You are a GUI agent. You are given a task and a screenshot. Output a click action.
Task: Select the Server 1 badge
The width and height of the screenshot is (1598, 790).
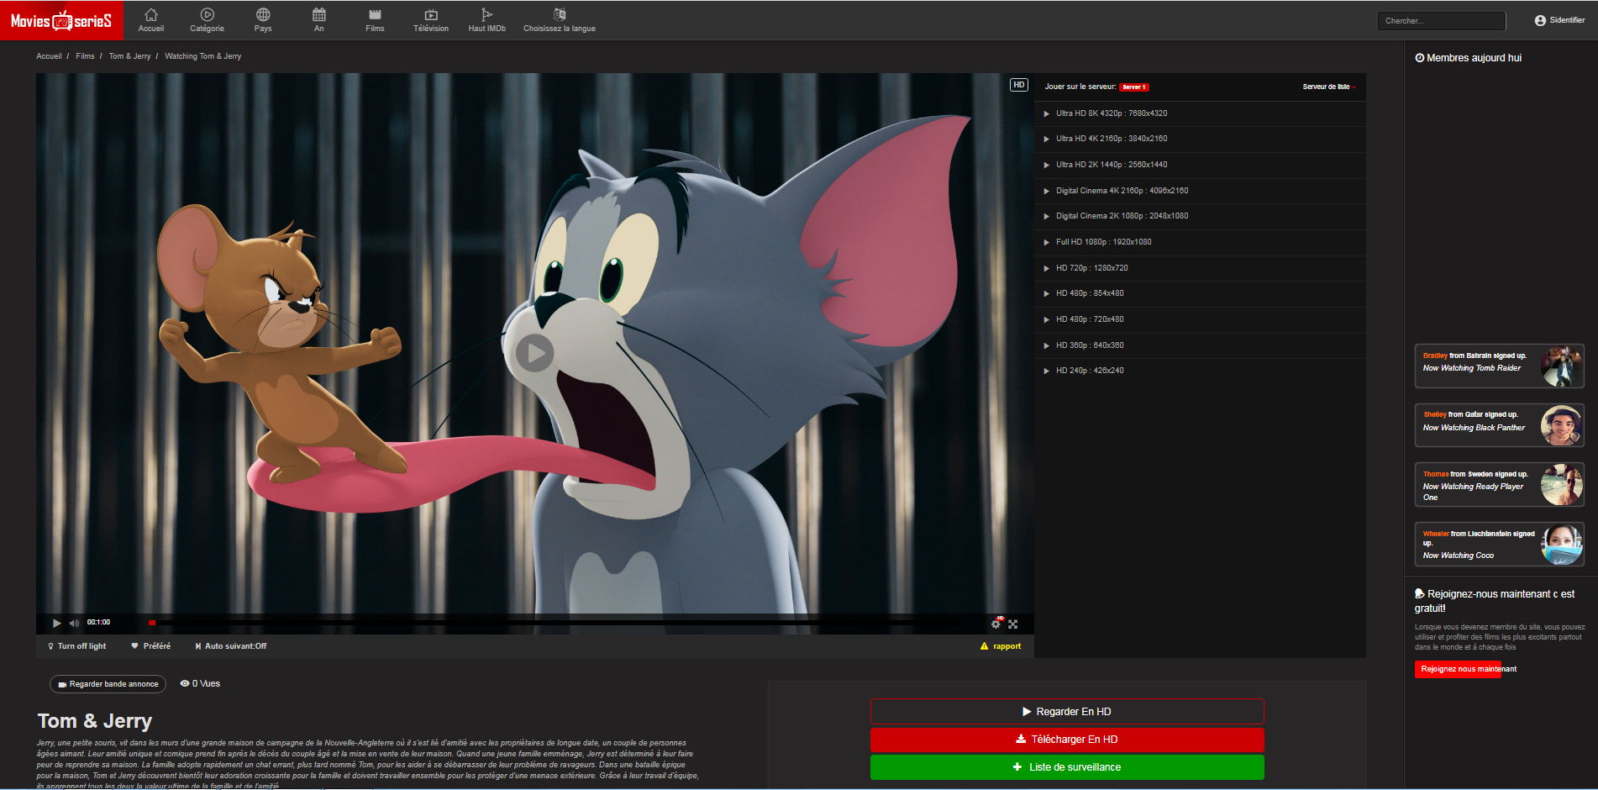pyautogui.click(x=1133, y=87)
